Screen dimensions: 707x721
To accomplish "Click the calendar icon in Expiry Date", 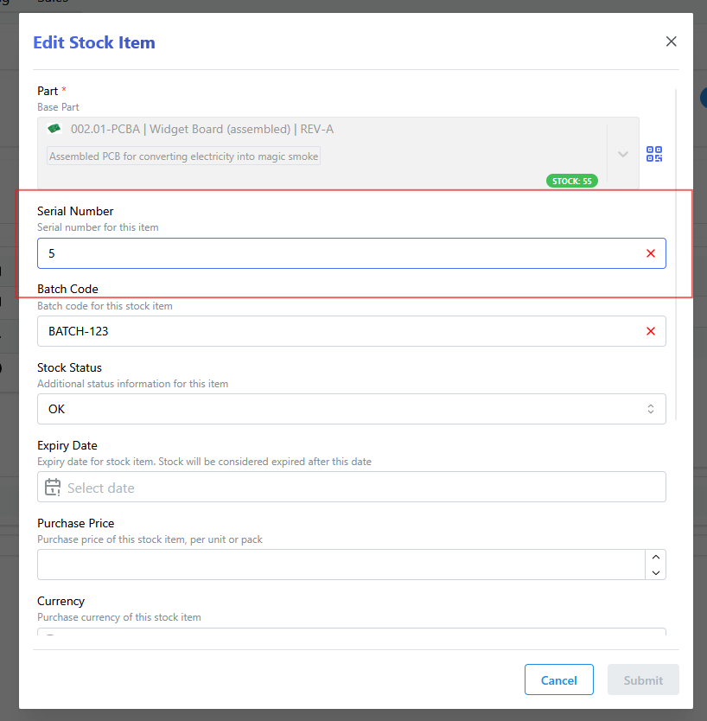I will coord(53,488).
